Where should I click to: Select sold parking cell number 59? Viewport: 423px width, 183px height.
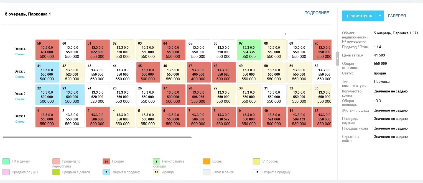point(47,50)
